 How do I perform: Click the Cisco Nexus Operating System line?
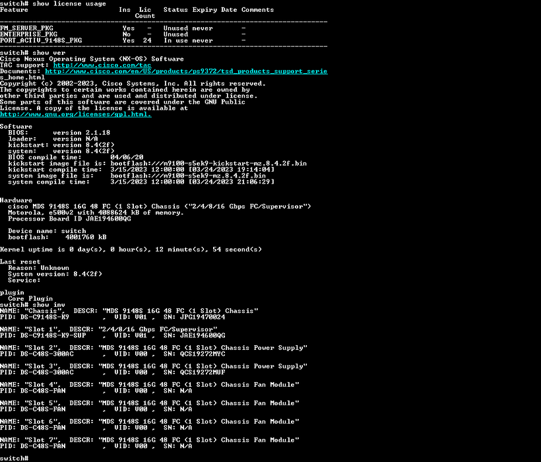pos(92,59)
